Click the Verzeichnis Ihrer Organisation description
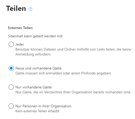Screen dimensions: 135x119 (73, 92)
